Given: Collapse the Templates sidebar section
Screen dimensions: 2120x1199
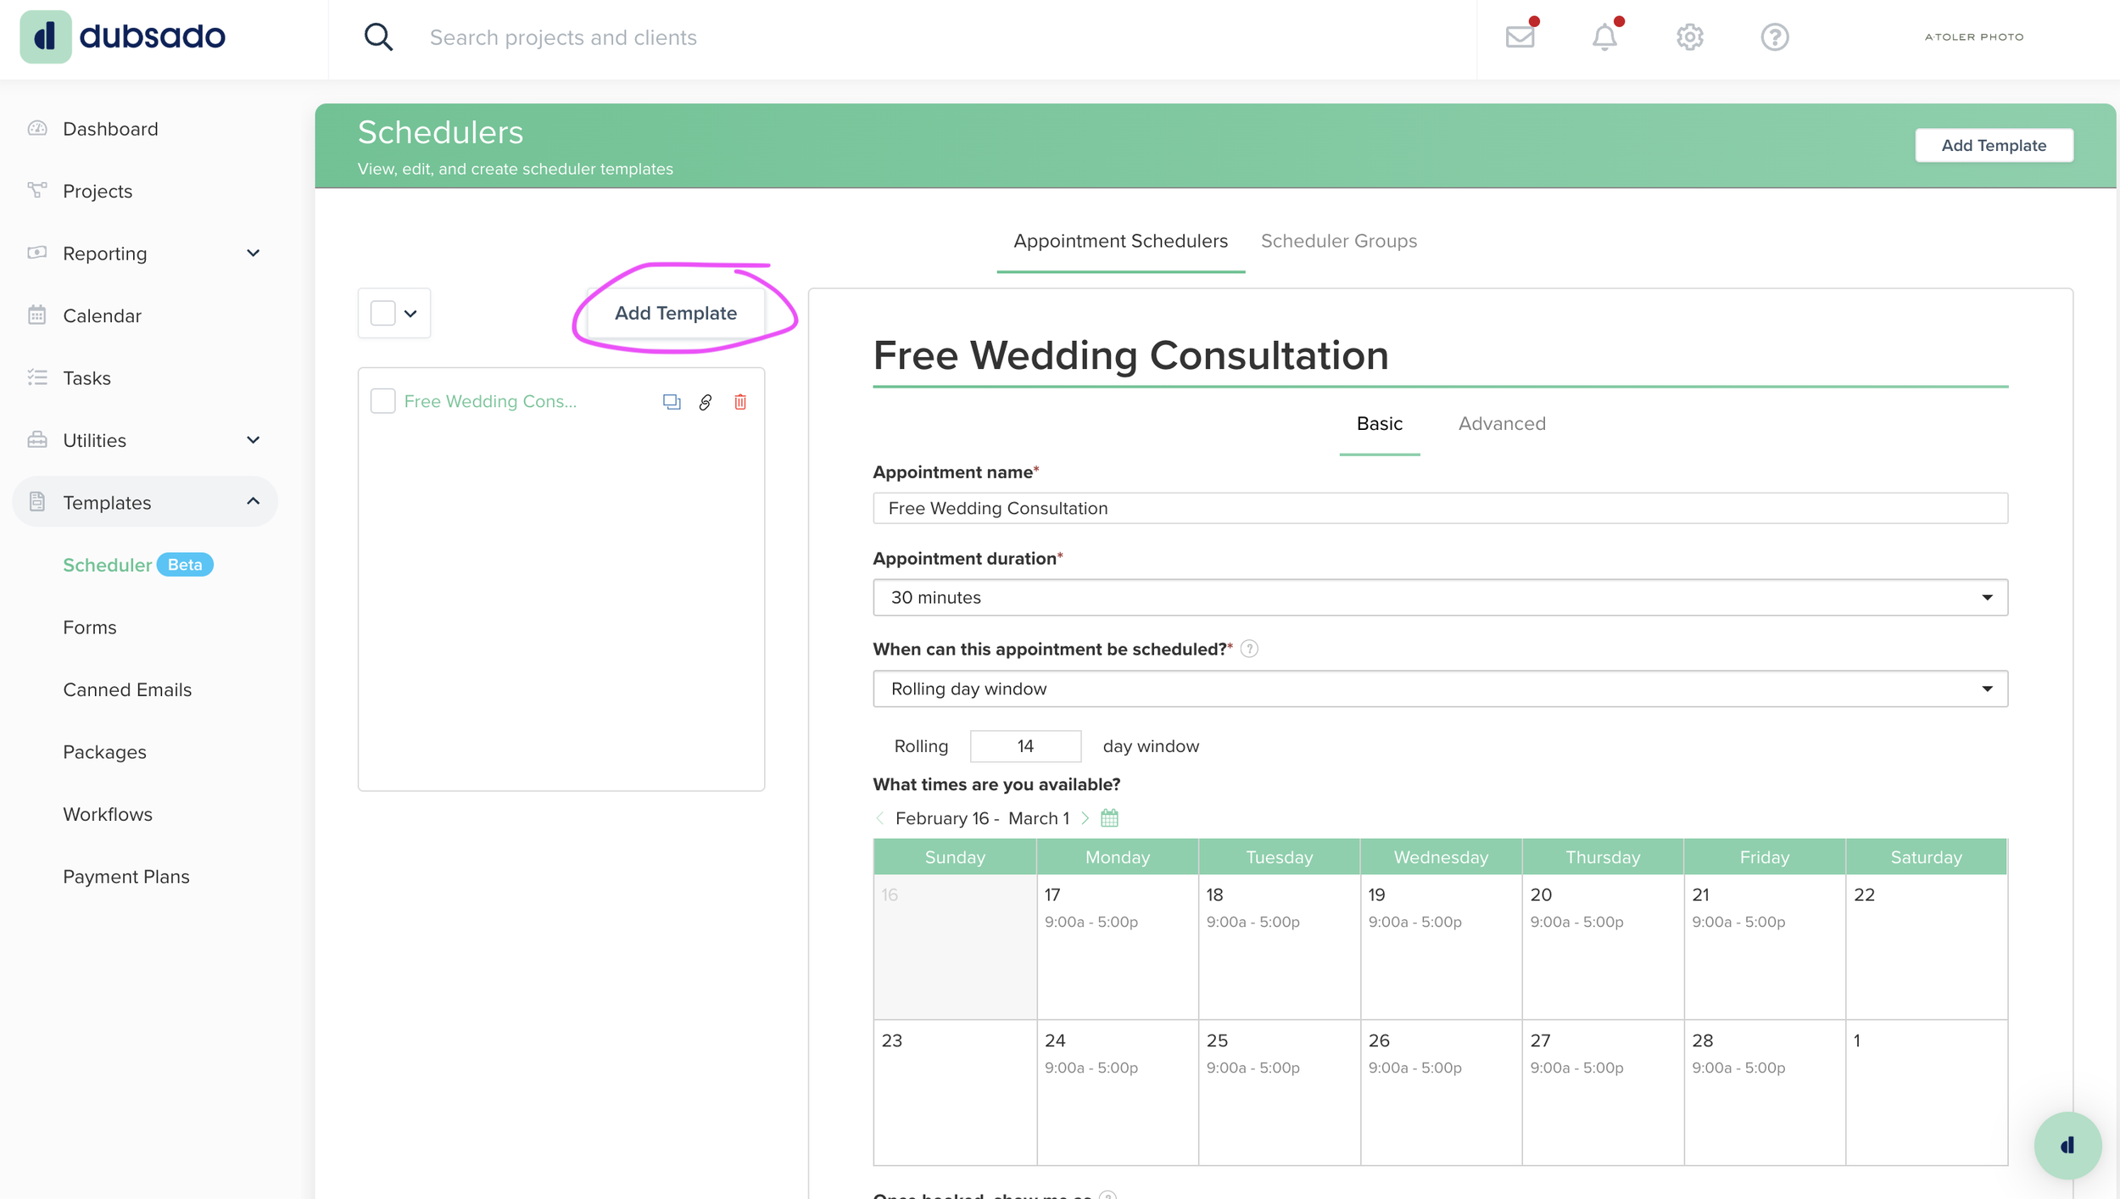Looking at the screenshot, I should click(253, 502).
